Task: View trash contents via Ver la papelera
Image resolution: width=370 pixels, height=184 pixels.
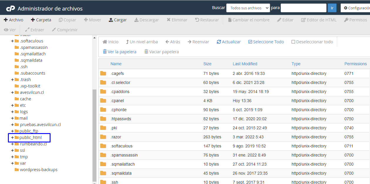Action: point(119,51)
